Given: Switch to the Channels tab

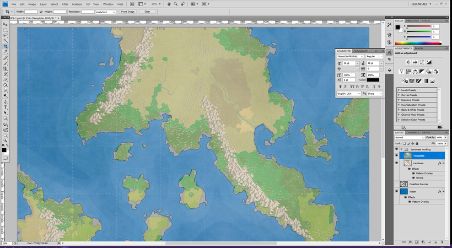Looking at the screenshot, I should (x=413, y=132).
